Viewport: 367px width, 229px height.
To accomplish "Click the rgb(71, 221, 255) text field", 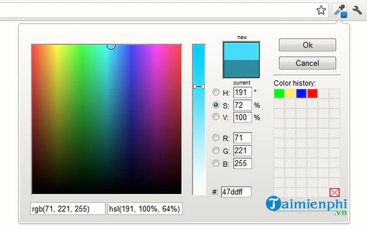I will pyautogui.click(x=68, y=208).
